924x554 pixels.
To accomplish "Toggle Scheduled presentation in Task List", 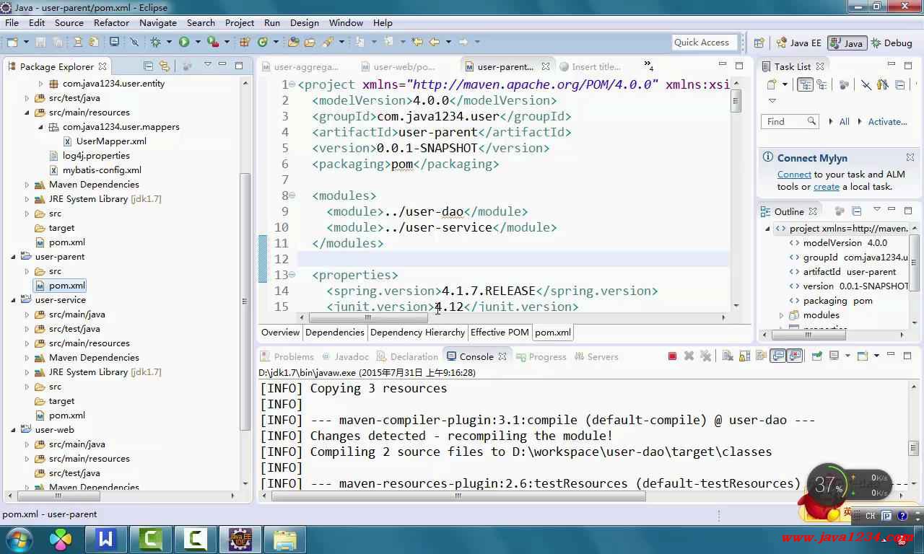I will [x=821, y=84].
